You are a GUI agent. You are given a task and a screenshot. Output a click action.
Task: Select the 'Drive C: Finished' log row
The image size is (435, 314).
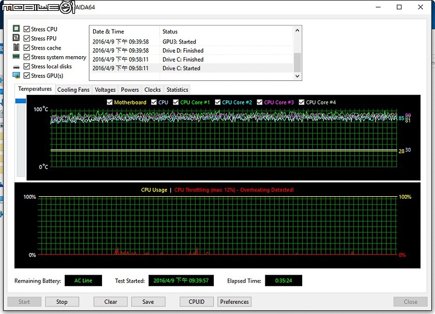click(x=191, y=59)
